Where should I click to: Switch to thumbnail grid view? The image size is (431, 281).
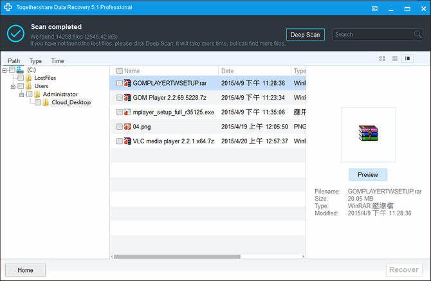[x=382, y=59]
